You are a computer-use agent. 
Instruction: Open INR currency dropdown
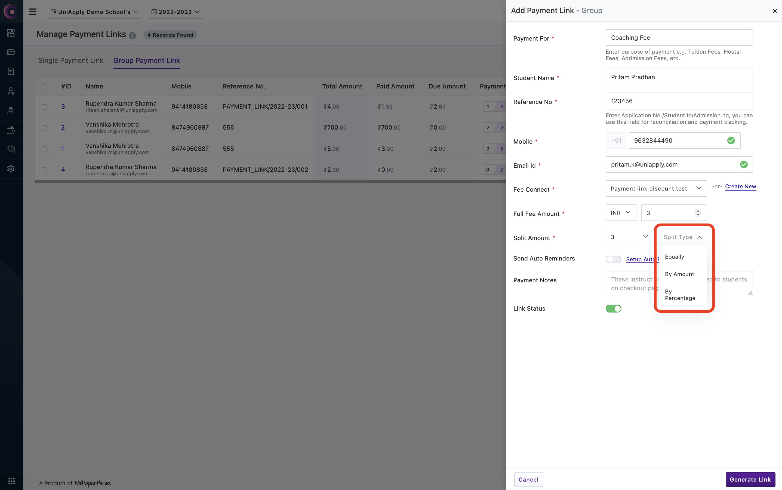[x=621, y=213]
